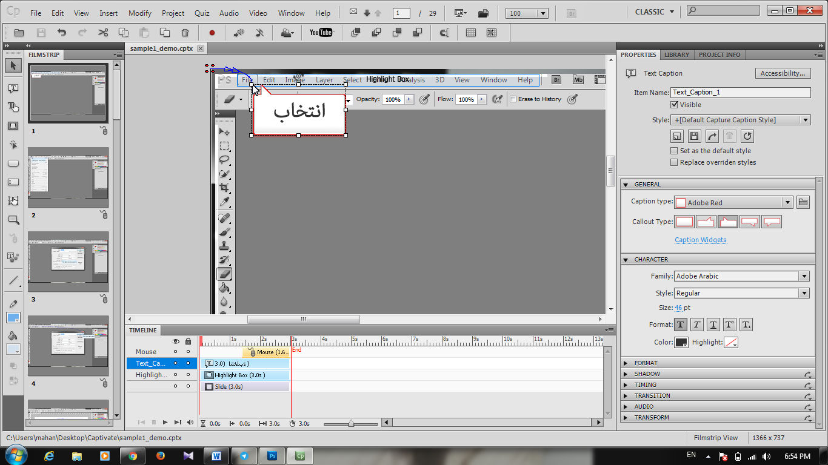The image size is (828, 465).
Task: Click the Save style floppy icon
Action: pyautogui.click(x=695, y=137)
